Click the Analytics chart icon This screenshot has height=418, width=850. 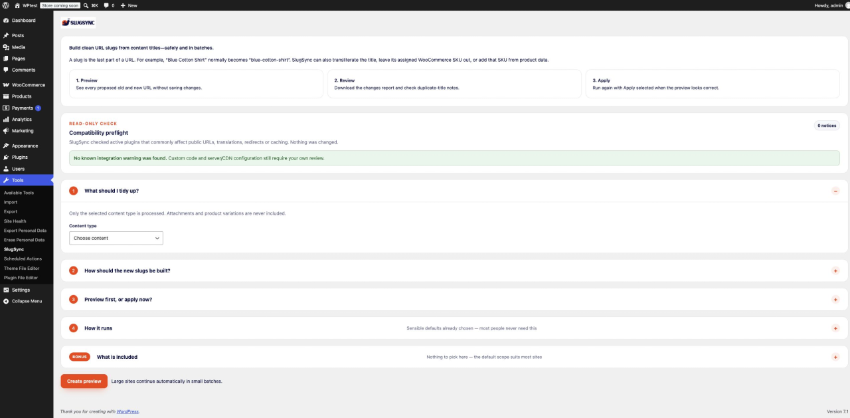pos(6,120)
